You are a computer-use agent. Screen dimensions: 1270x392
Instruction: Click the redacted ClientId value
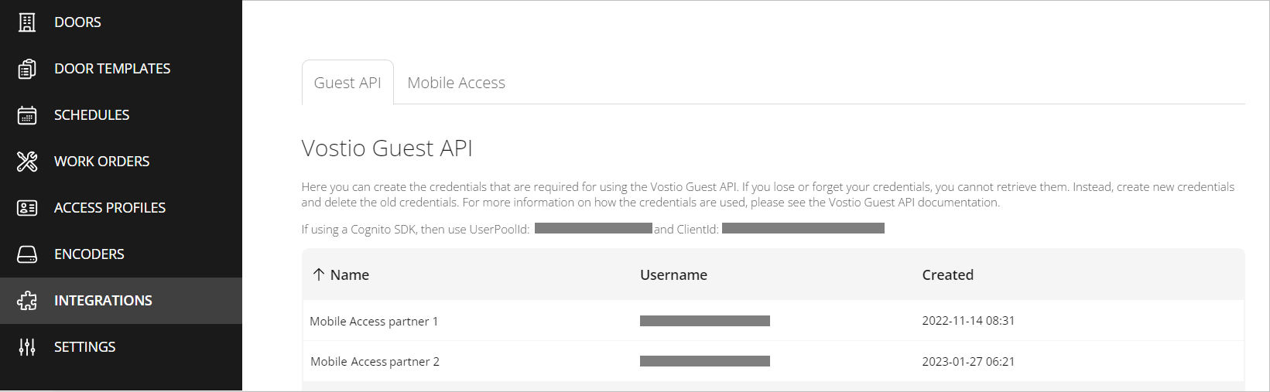[x=803, y=229]
